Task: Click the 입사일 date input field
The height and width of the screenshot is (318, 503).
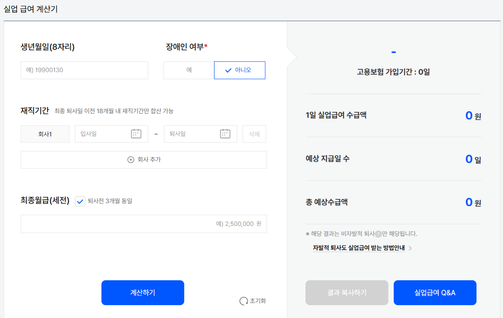Action: pos(103,134)
